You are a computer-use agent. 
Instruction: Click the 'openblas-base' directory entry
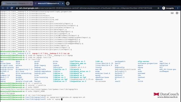[x=102, y=77]
